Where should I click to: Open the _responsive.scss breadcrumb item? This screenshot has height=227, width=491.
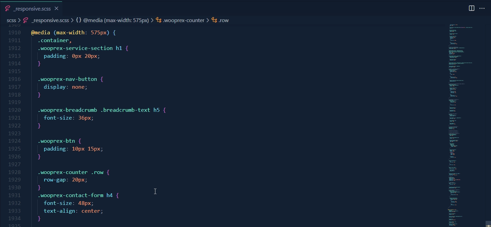point(50,20)
